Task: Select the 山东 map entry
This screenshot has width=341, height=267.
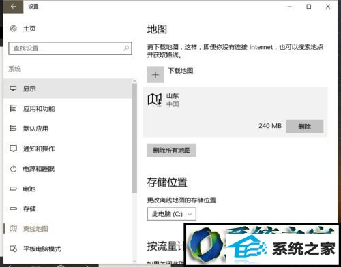Action: (235, 112)
